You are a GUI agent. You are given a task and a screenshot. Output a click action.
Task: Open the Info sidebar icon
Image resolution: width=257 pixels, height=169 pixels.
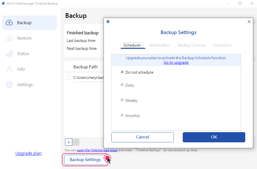tap(9, 69)
